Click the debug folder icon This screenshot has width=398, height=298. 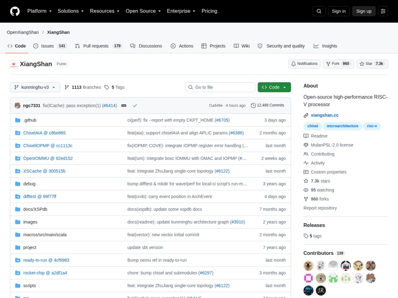click(18, 184)
